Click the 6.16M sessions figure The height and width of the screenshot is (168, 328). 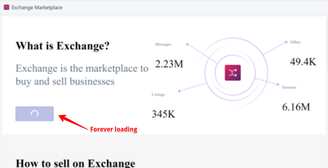[x=296, y=107]
